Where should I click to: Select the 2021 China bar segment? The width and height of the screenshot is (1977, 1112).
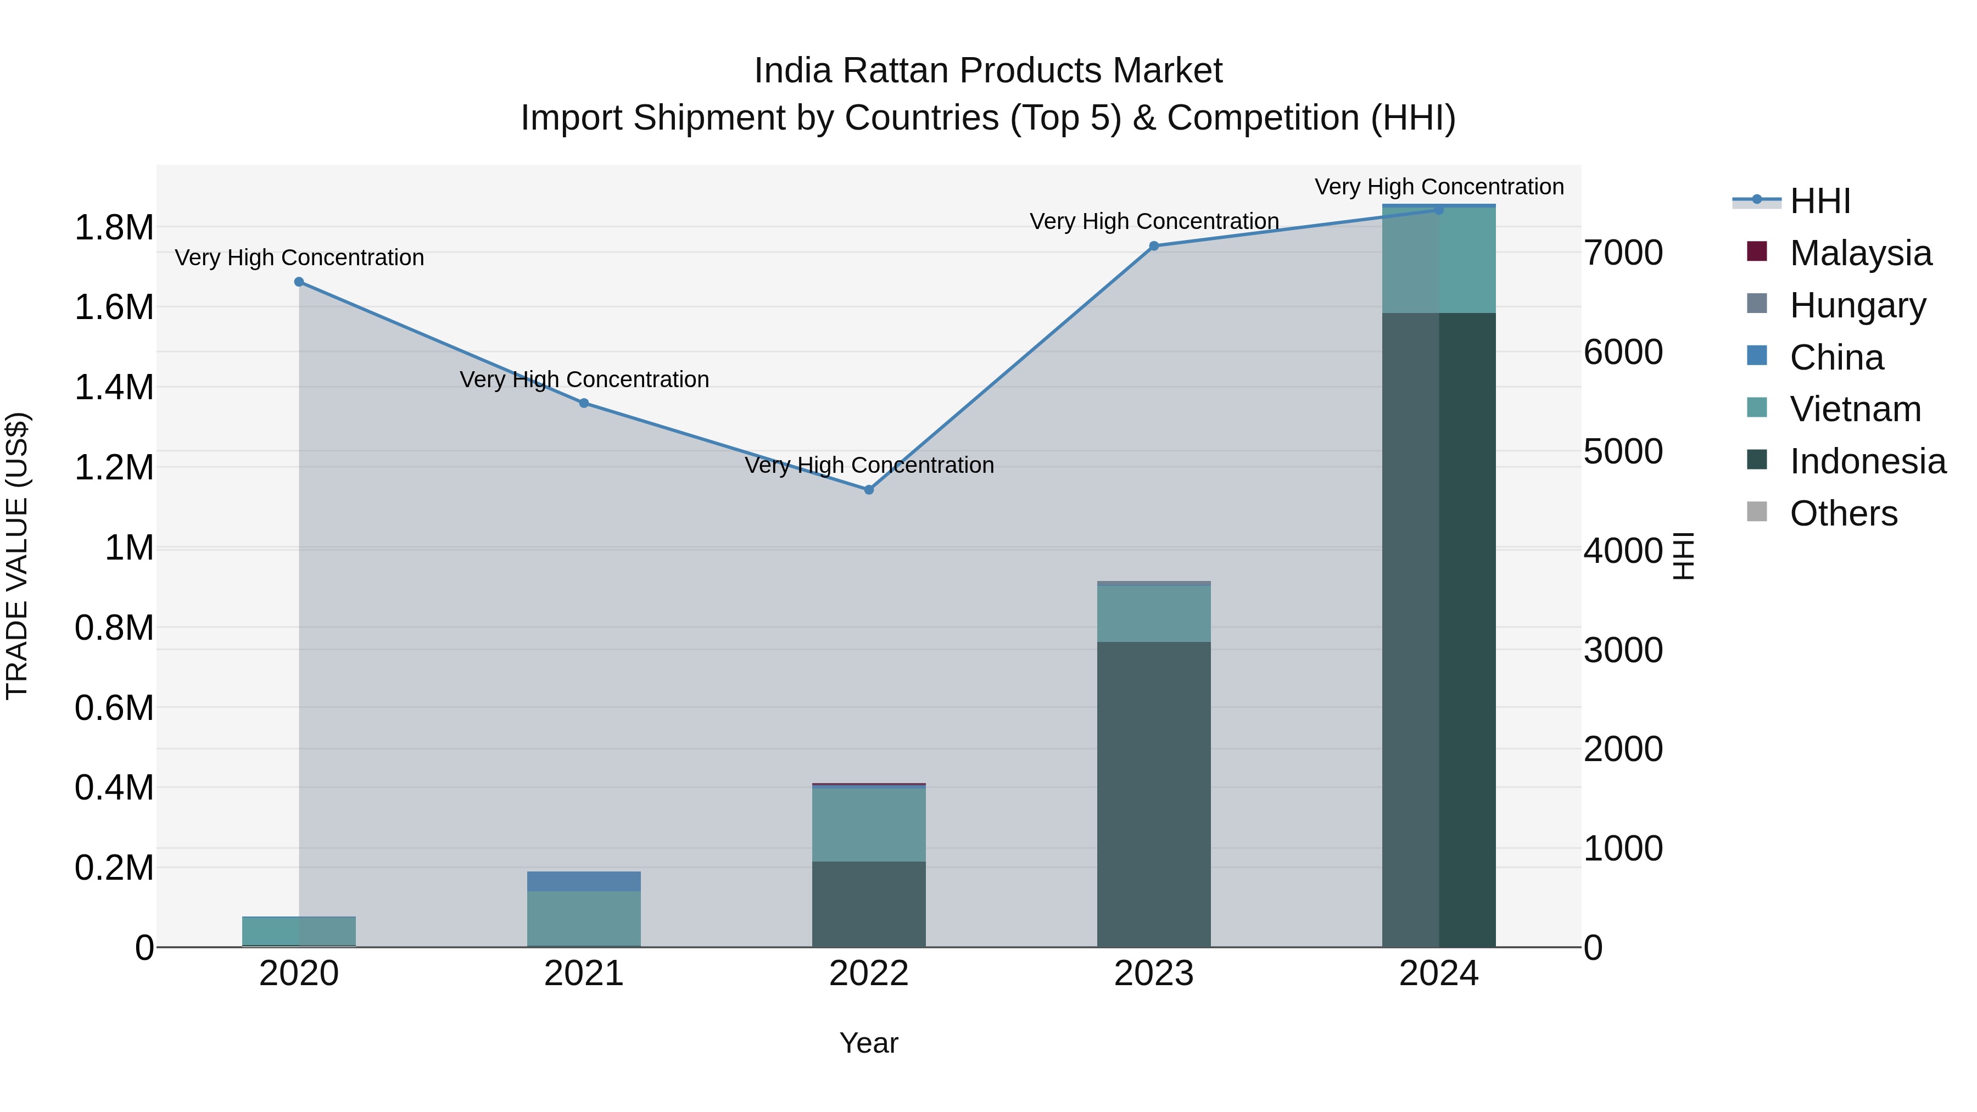tap(584, 881)
